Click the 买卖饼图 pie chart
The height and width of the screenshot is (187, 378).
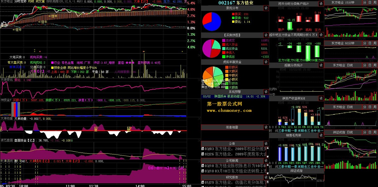point(212,49)
